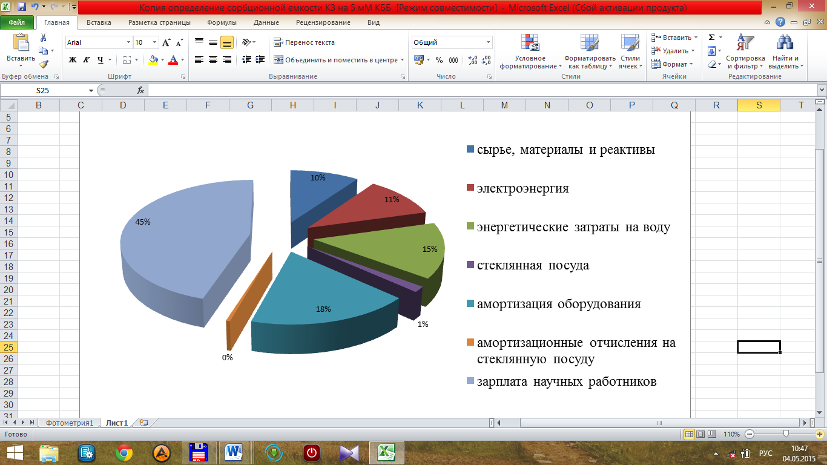The height and width of the screenshot is (465, 827).
Task: Click the Fill down arrow icon
Action: point(712,51)
